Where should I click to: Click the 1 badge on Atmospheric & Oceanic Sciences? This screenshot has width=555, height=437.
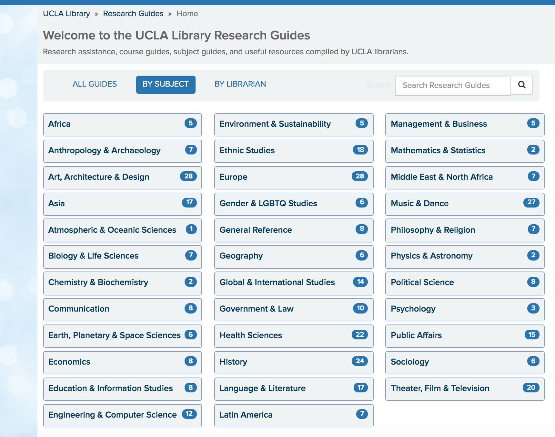191,229
